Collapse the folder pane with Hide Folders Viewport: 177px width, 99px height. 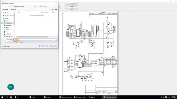click(6, 46)
